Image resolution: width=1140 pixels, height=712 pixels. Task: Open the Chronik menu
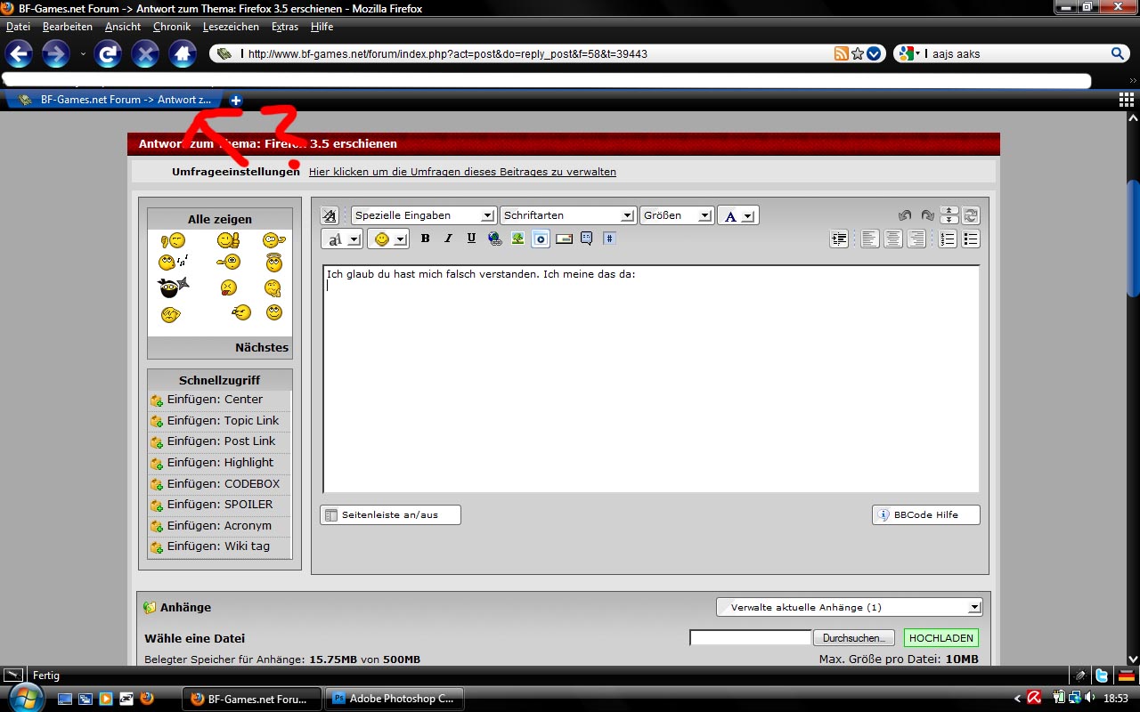(x=172, y=27)
